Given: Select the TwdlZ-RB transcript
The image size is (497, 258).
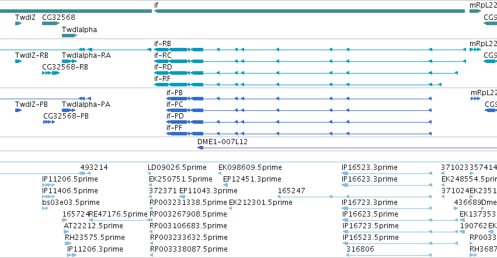Looking at the screenshot, I should 18,61.
